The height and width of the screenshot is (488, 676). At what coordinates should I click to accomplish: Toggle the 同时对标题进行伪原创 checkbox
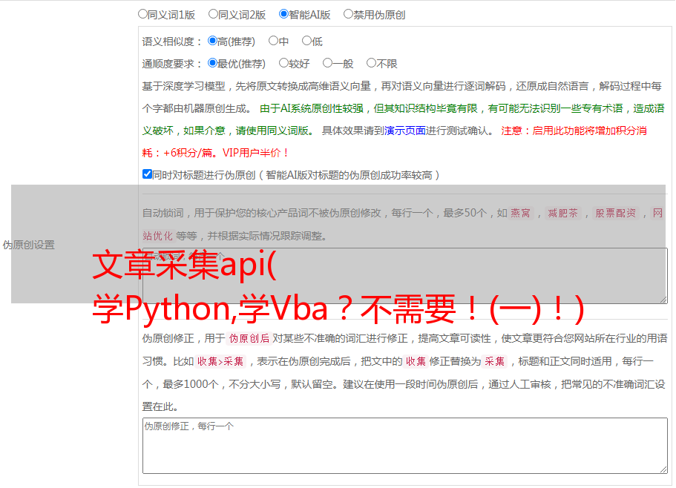coord(147,174)
